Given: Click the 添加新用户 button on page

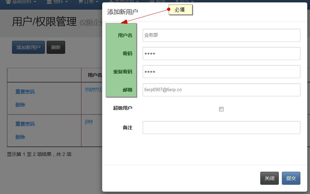Looking at the screenshot, I should click(28, 47).
